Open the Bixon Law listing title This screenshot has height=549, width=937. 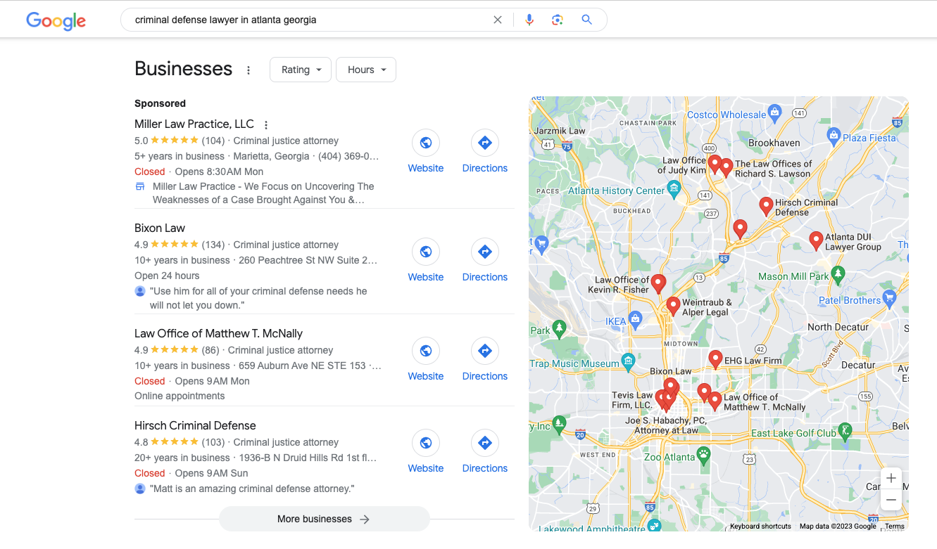pyautogui.click(x=160, y=228)
